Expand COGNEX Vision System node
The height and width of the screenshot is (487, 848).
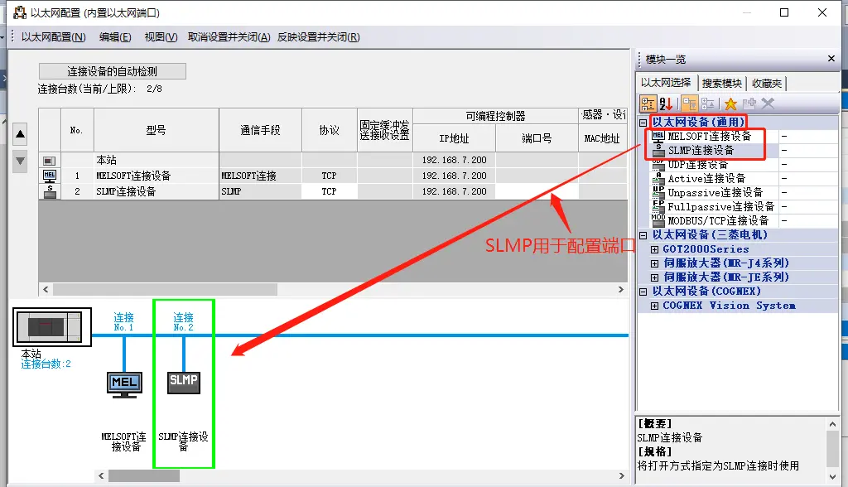(654, 306)
